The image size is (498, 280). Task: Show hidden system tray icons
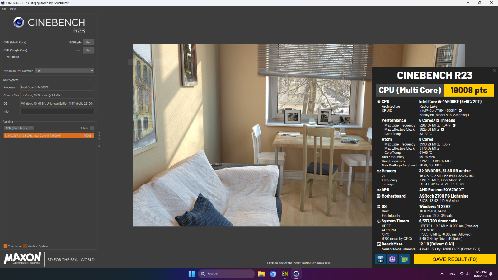point(442,274)
